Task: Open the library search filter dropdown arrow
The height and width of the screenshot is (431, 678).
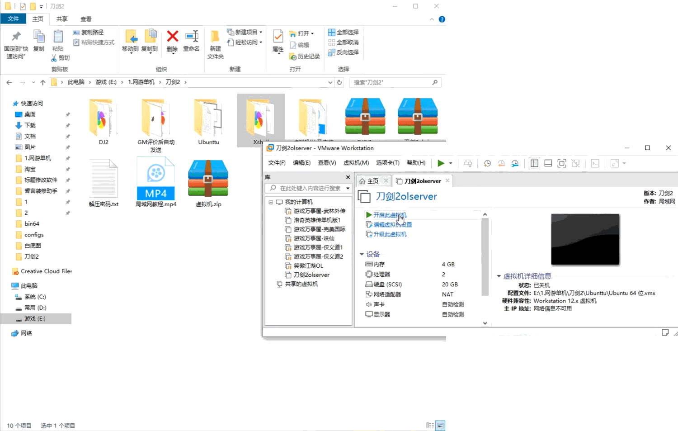Action: click(348, 188)
